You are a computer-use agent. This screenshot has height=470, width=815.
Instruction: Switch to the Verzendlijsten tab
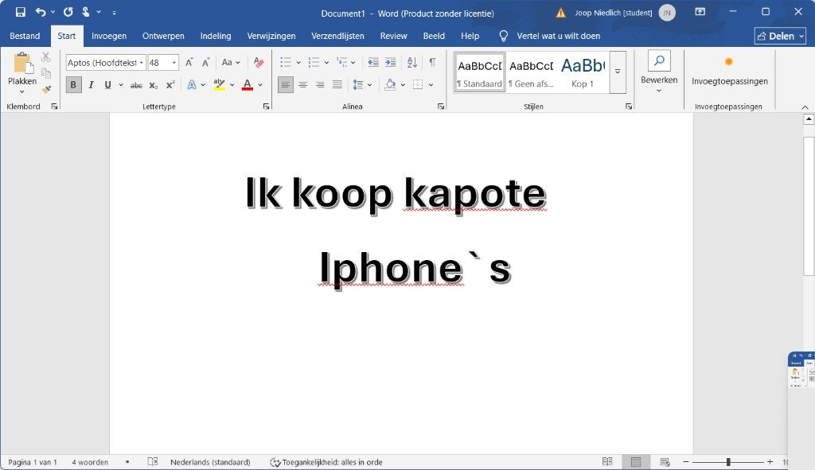[x=337, y=36]
